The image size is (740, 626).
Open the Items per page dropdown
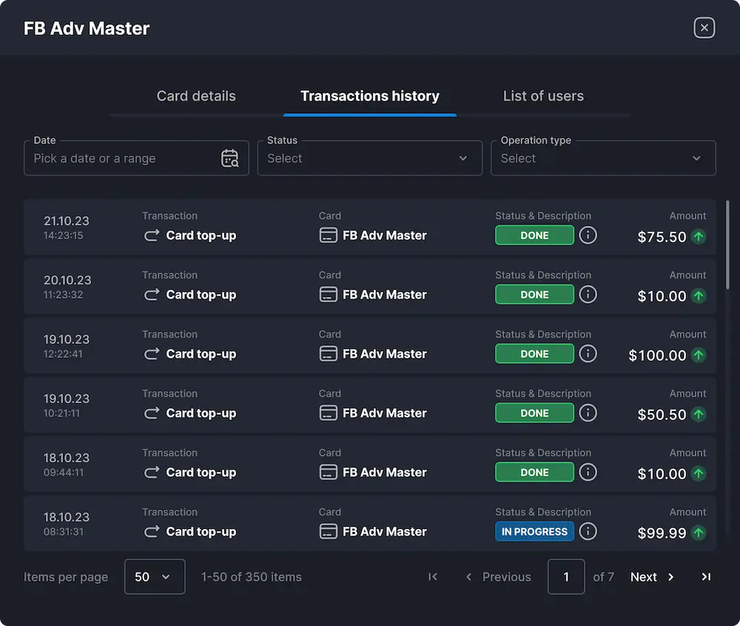point(155,577)
